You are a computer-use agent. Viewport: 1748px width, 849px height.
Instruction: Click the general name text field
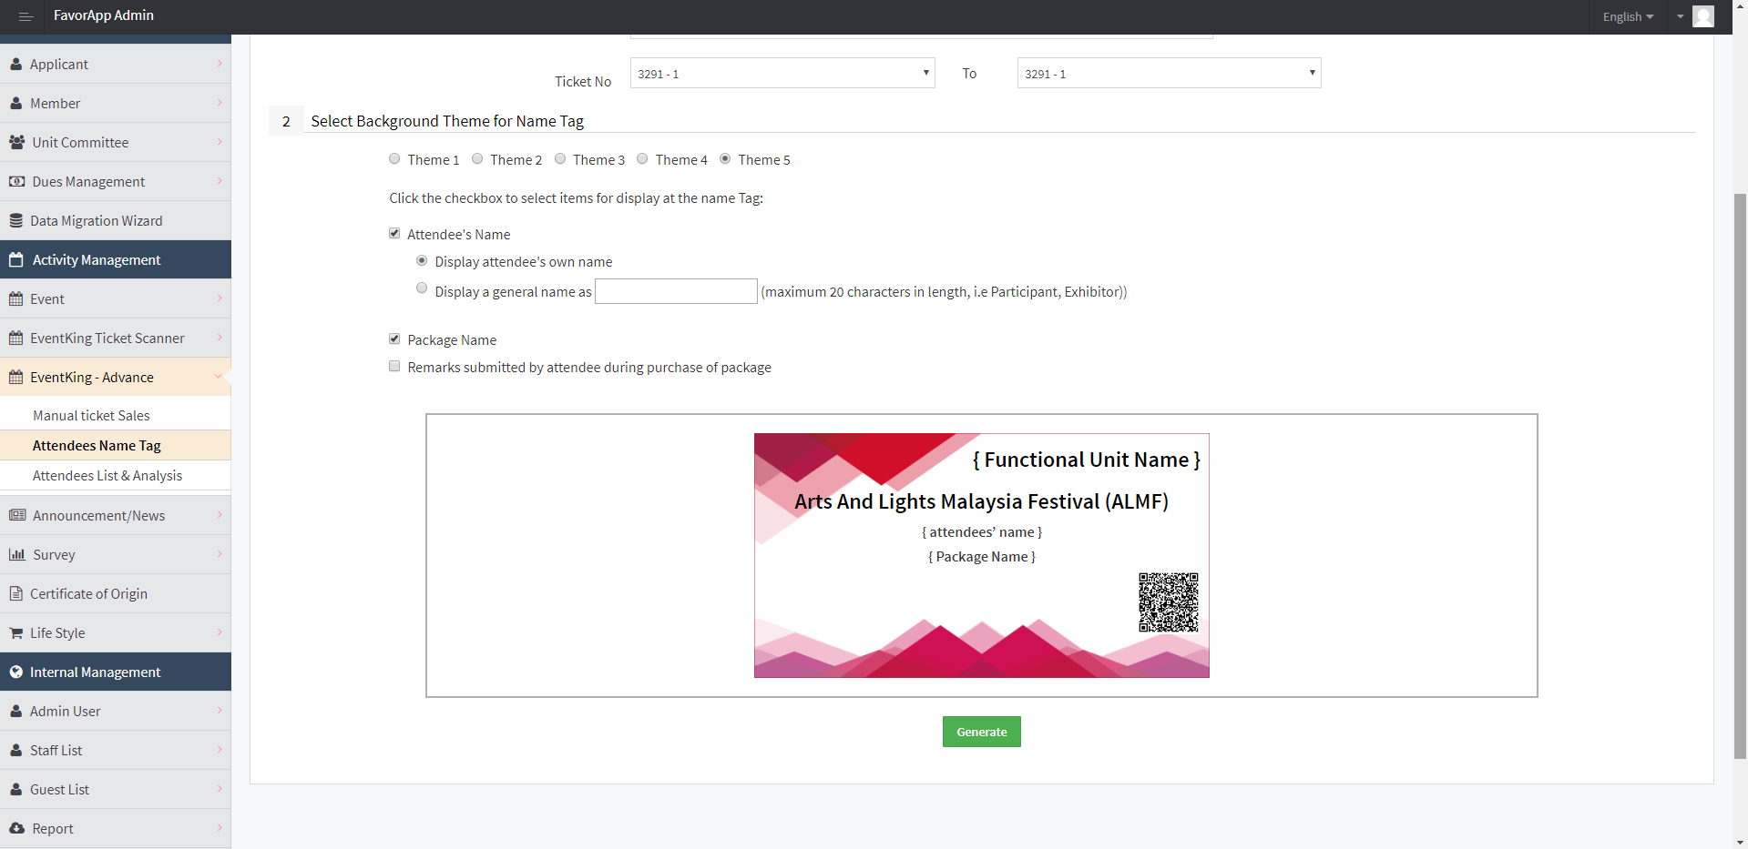675,291
